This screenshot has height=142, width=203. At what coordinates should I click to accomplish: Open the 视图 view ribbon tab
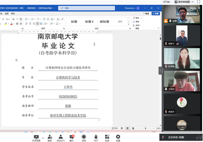tap(7, 14)
